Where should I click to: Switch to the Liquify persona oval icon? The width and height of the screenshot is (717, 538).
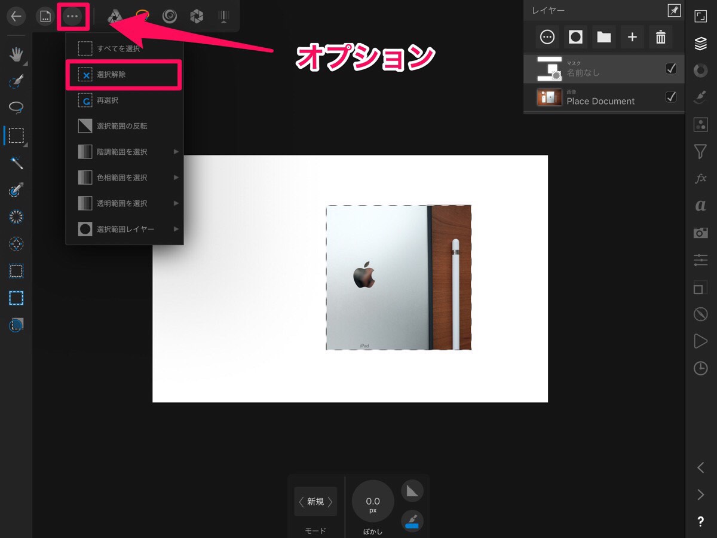pos(142,16)
